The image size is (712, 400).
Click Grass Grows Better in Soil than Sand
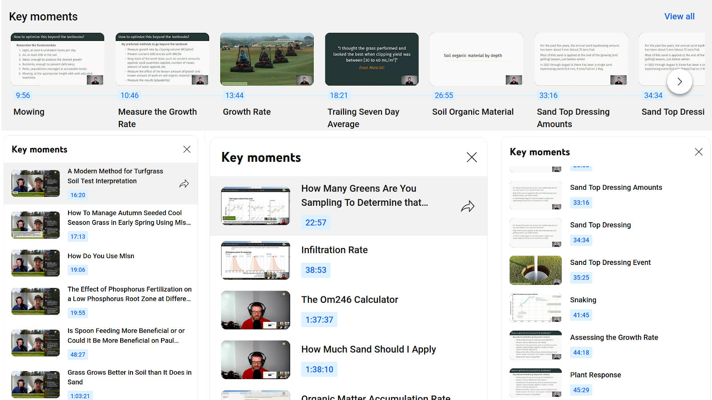pos(129,377)
